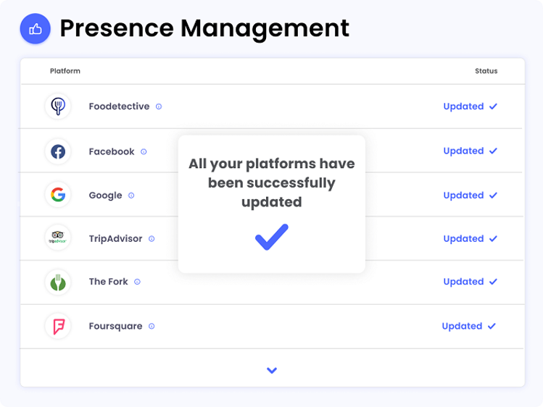Click the Foursquare pink logo icon

58,326
